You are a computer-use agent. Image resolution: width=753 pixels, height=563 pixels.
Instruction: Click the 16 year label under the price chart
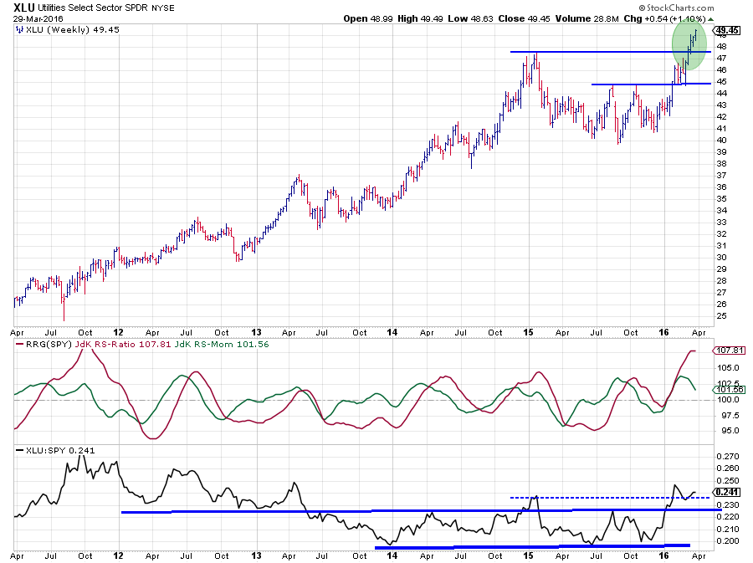[x=663, y=332]
